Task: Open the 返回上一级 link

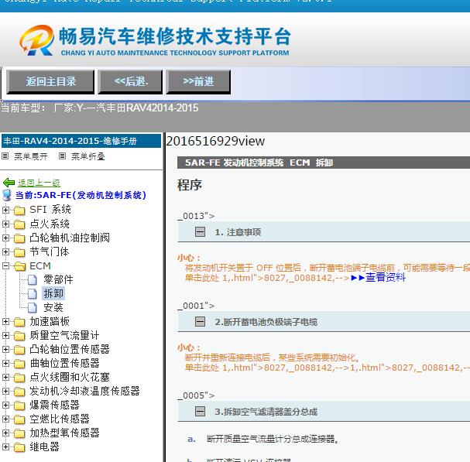Action: pos(39,183)
